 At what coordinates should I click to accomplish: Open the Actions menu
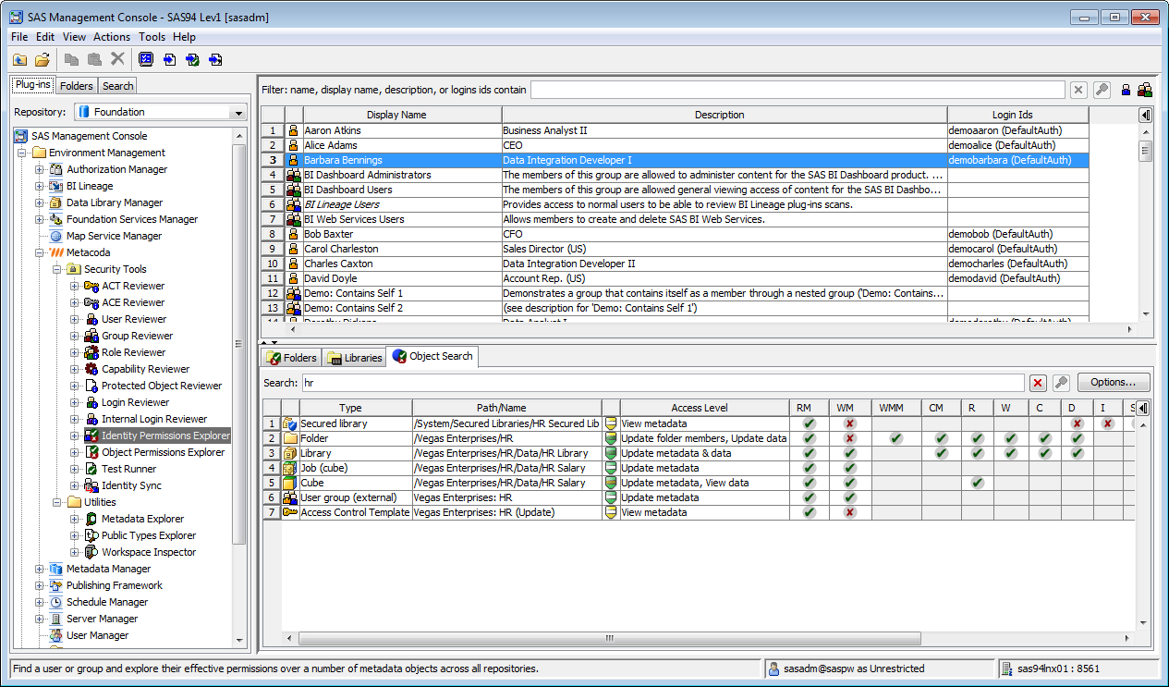coord(112,37)
